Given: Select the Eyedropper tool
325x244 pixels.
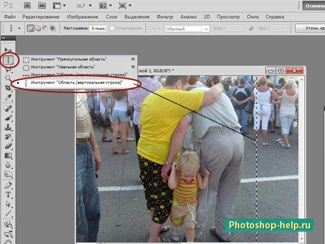Looking at the screenshot, I should 8,98.
